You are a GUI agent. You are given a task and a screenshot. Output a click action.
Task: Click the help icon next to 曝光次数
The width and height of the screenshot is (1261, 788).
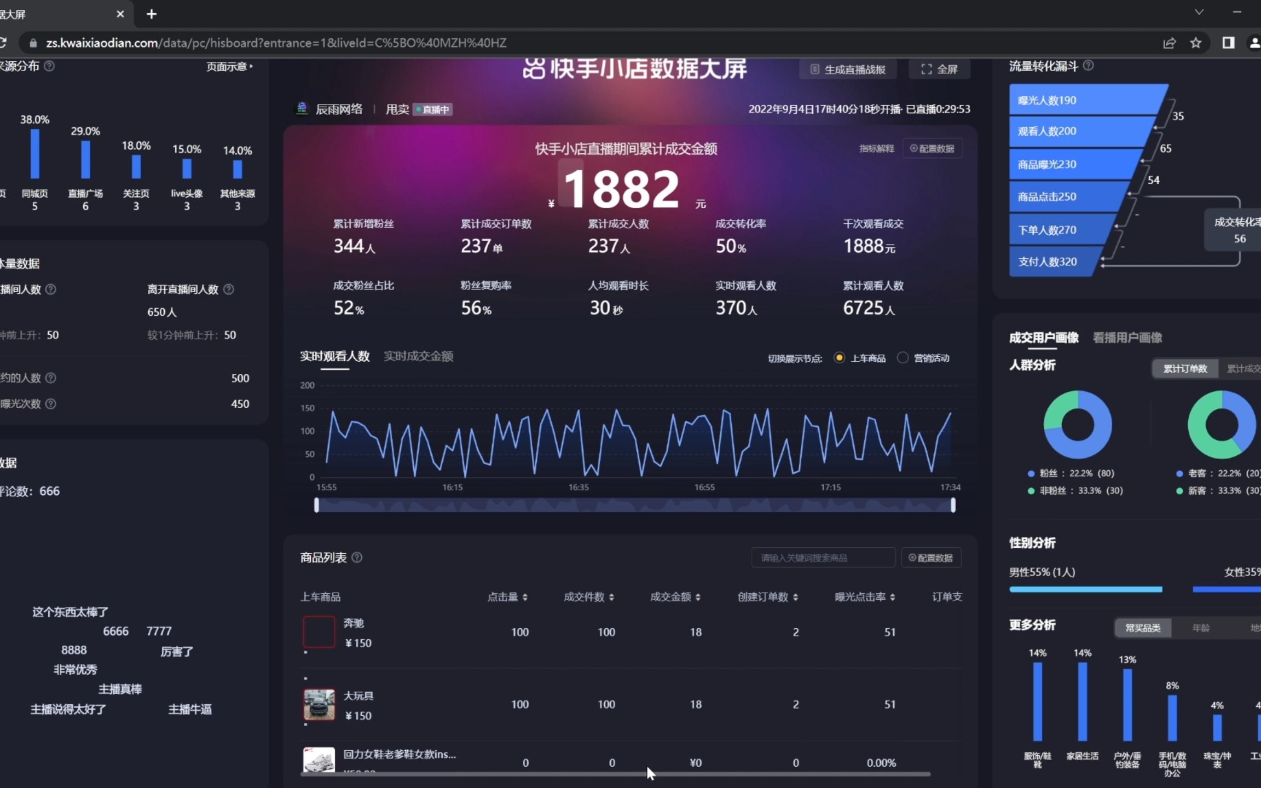pyautogui.click(x=50, y=404)
